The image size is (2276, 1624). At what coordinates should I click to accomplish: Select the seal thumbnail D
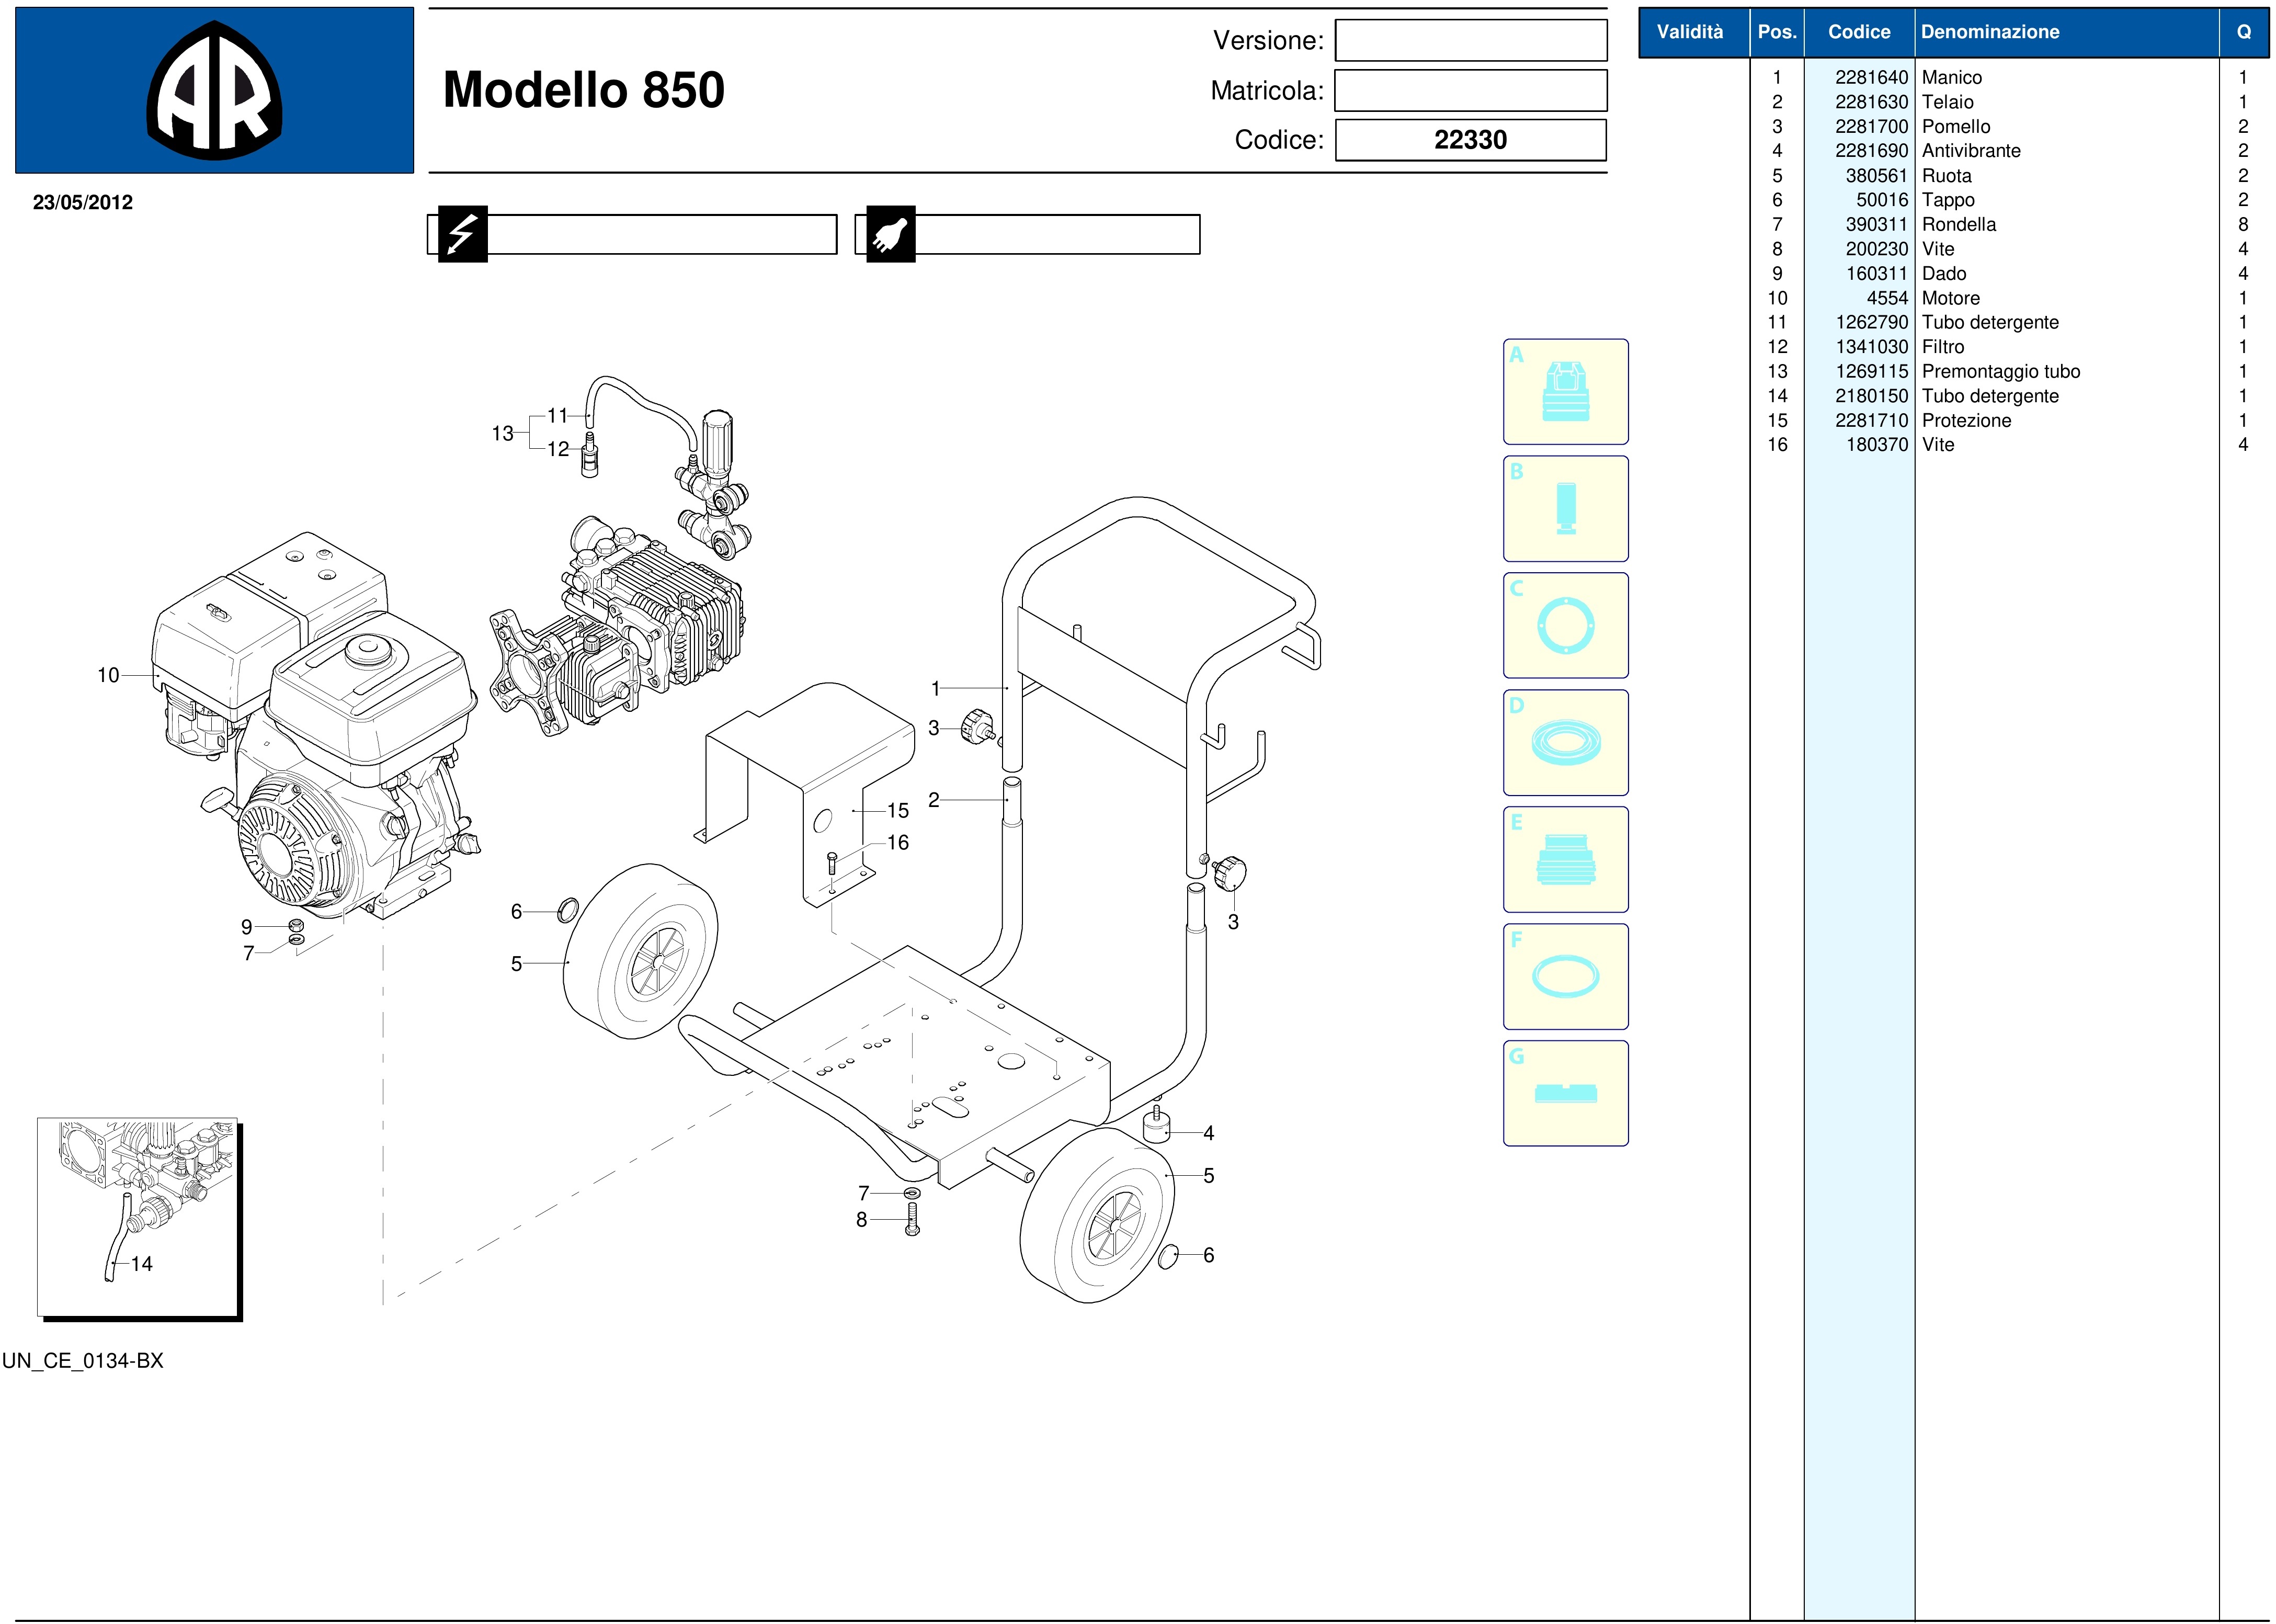pos(1565,743)
